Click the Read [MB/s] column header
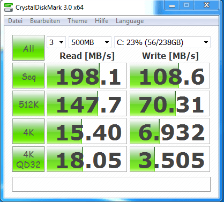The image size is (224, 202). [87, 56]
